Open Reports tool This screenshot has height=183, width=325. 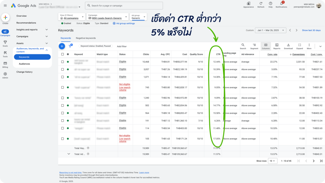tap(277, 46)
